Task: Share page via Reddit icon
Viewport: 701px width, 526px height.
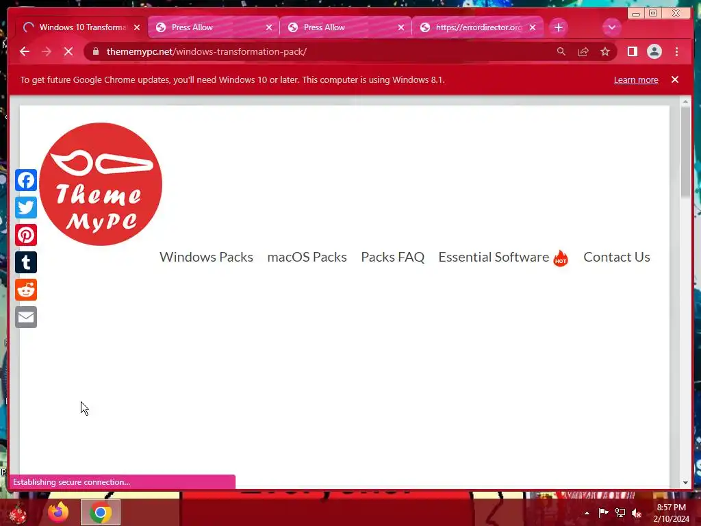Action: (26, 290)
